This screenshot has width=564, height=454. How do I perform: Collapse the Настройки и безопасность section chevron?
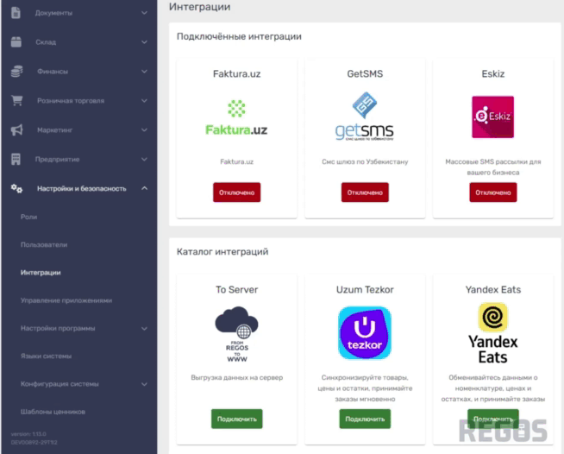tap(144, 188)
